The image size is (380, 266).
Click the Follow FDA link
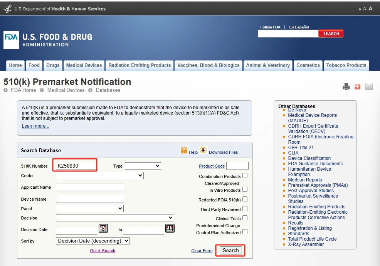(x=270, y=27)
